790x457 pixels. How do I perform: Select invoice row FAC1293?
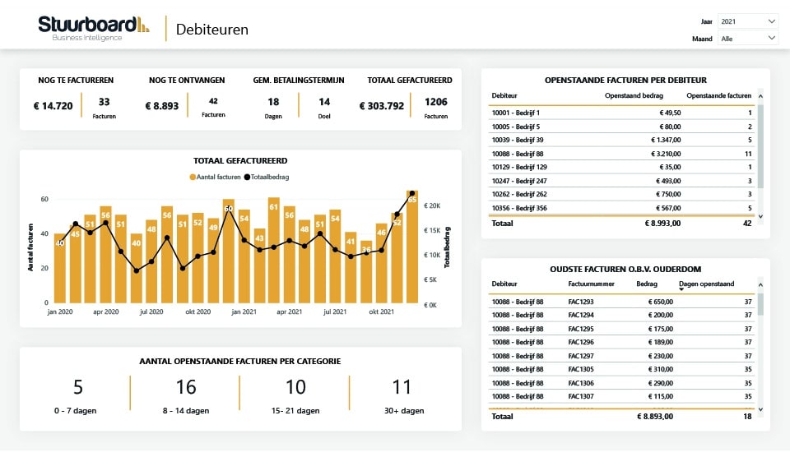pyautogui.click(x=621, y=302)
